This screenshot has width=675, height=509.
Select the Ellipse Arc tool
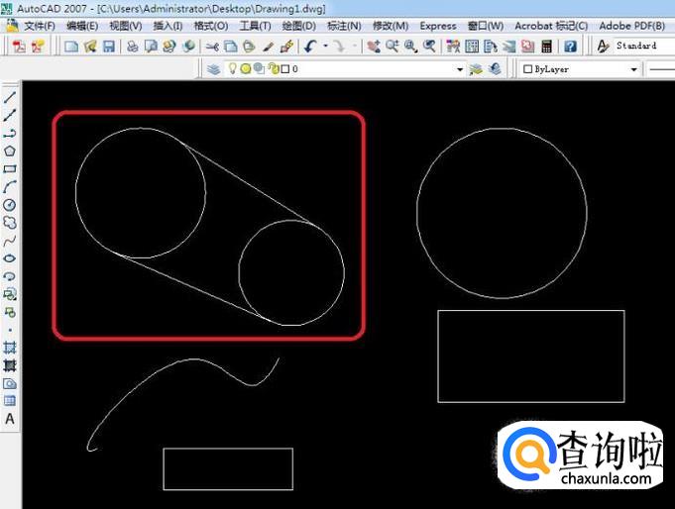click(10, 276)
